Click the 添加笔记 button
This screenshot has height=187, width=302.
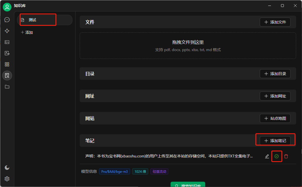pyautogui.click(x=275, y=141)
